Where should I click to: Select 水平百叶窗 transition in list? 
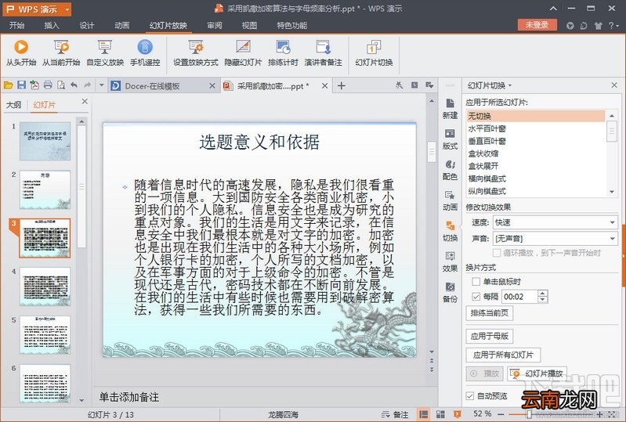(x=535, y=128)
